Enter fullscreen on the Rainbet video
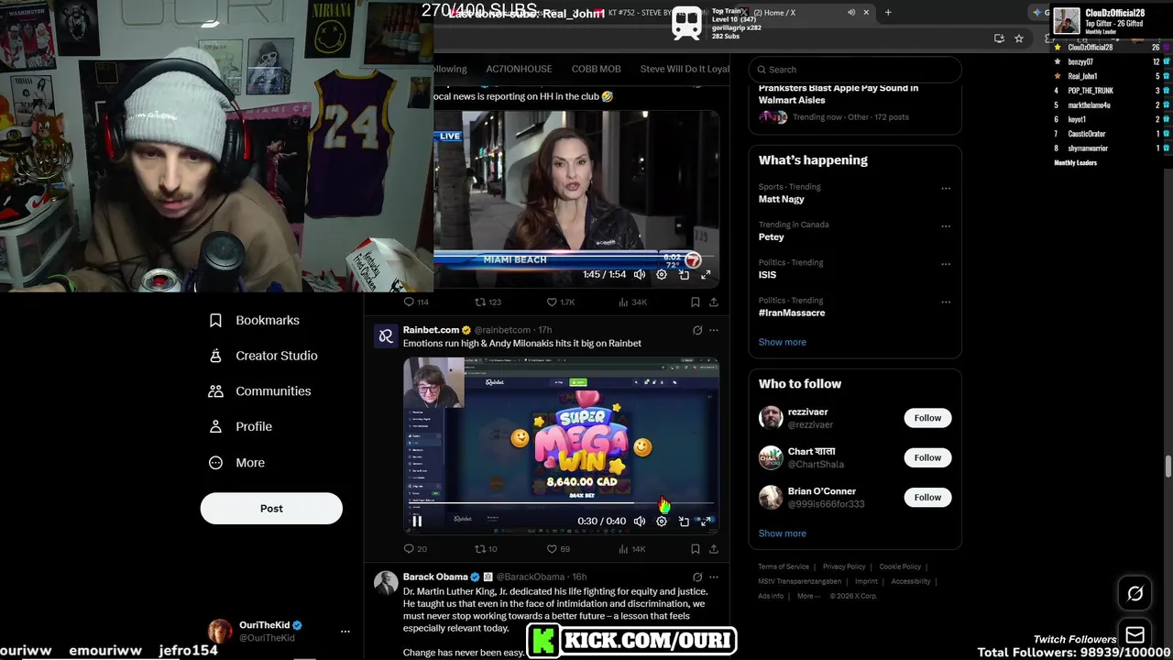Screen dimensions: 1173x660 click(706, 521)
